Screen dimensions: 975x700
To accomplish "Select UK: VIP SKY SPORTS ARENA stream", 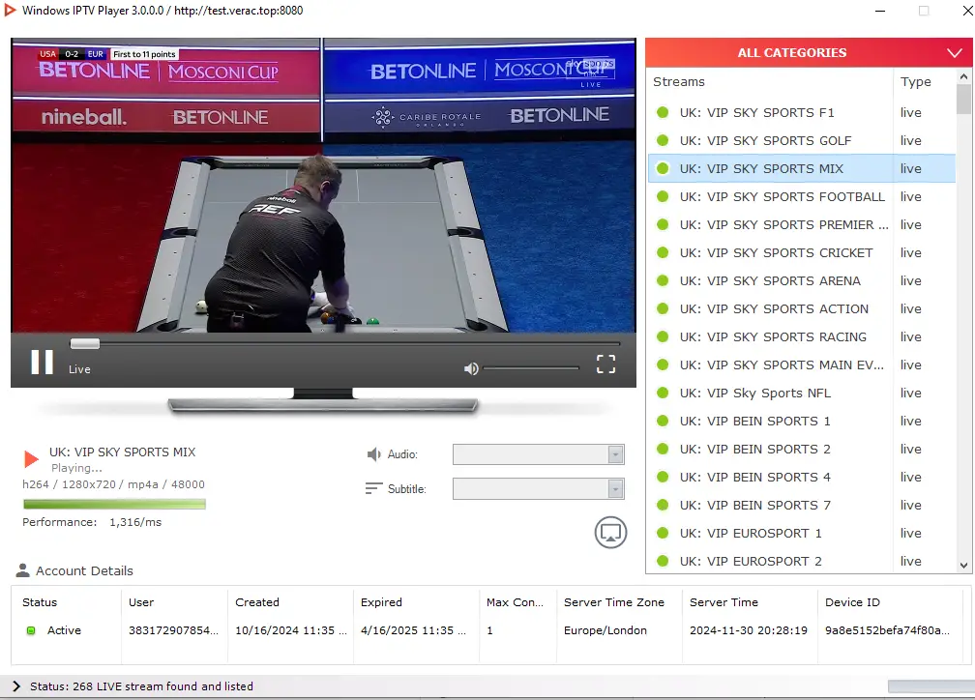I will [x=802, y=280].
